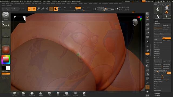Click the AAHalf icon

click(x=147, y=33)
